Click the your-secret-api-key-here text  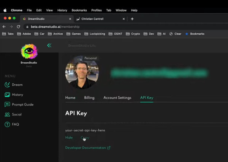pyautogui.click(x=85, y=131)
